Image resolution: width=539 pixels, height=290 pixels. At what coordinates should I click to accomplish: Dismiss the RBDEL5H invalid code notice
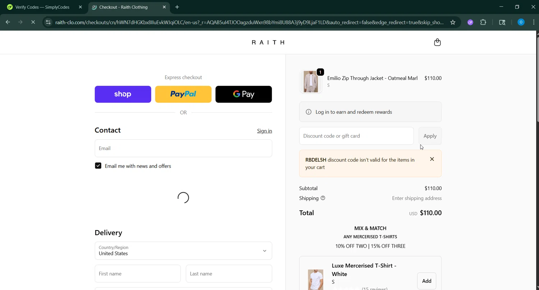(432, 159)
